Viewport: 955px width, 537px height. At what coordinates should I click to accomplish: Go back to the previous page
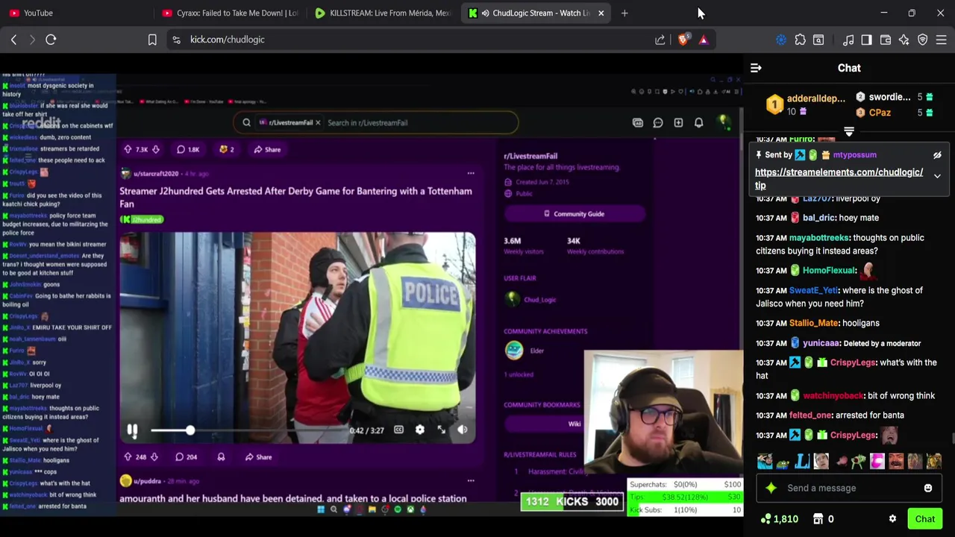[13, 40]
